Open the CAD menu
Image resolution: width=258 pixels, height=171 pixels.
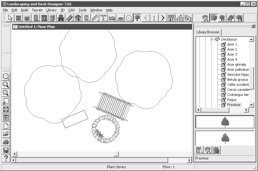(x=72, y=10)
